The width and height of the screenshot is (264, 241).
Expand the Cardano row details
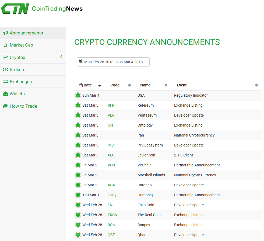[78, 185]
